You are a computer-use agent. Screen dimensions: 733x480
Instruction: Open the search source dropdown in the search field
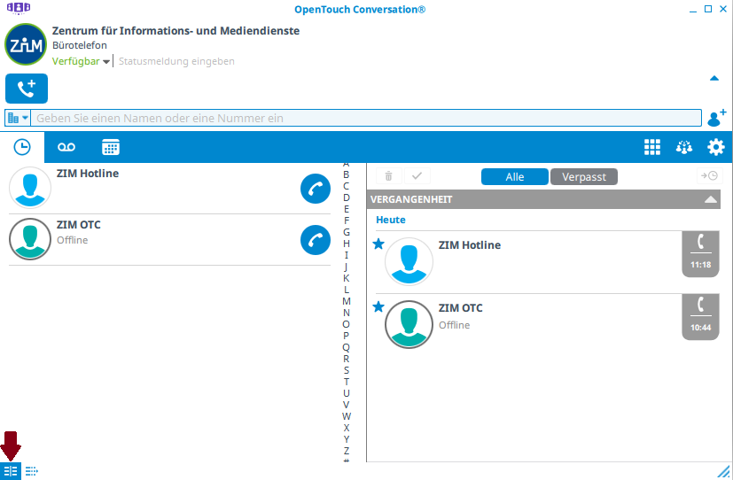18,118
